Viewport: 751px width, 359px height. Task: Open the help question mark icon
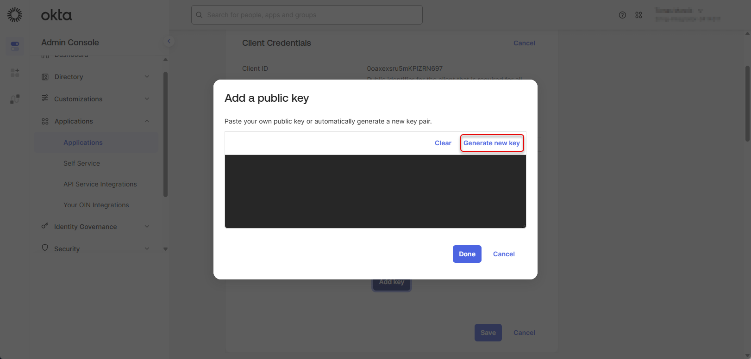[622, 15]
